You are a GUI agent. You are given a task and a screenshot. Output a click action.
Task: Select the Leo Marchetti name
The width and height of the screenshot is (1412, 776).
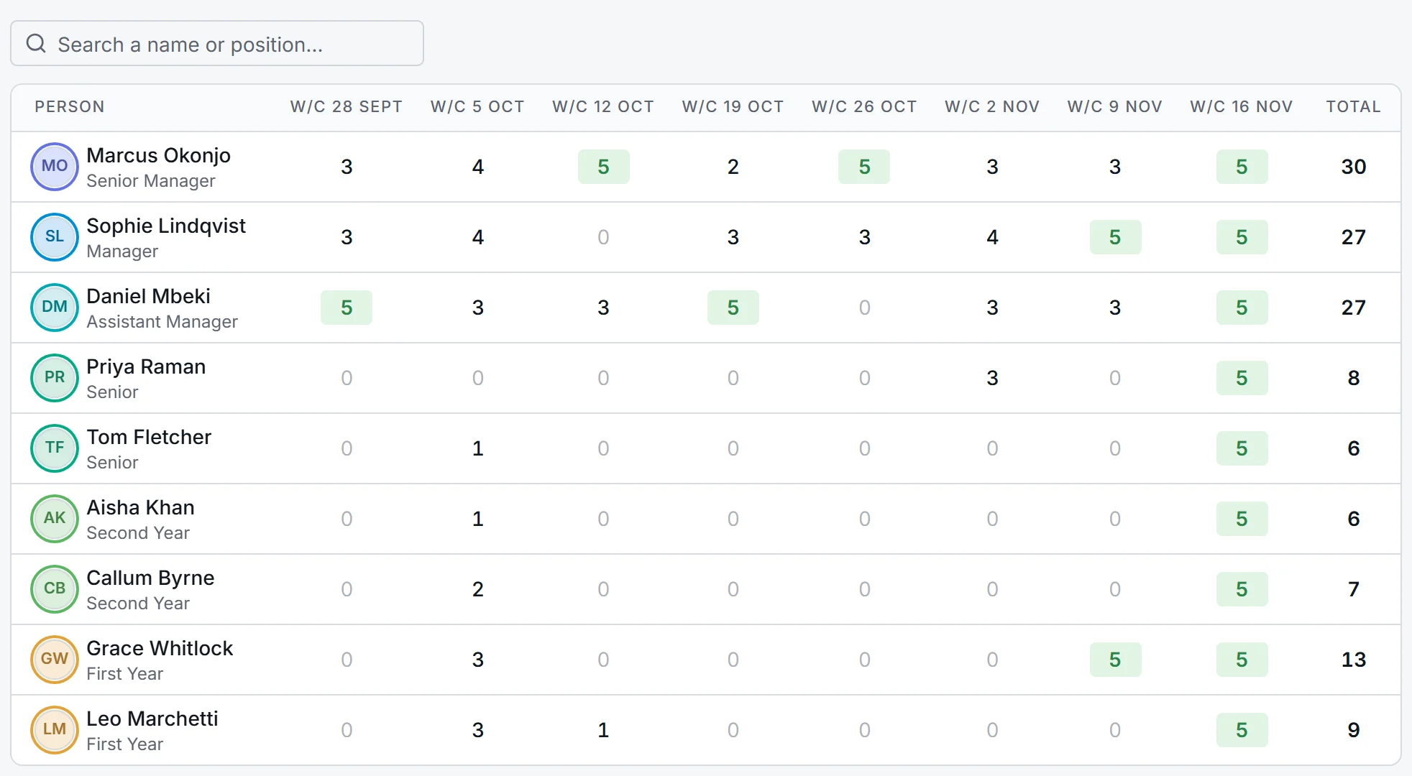coord(152,719)
